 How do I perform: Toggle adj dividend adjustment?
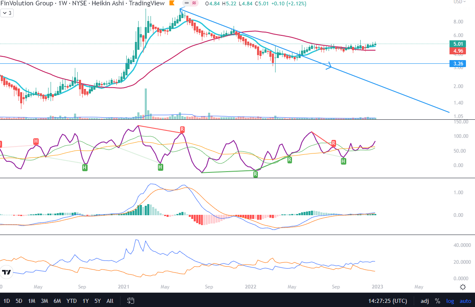[425, 301]
